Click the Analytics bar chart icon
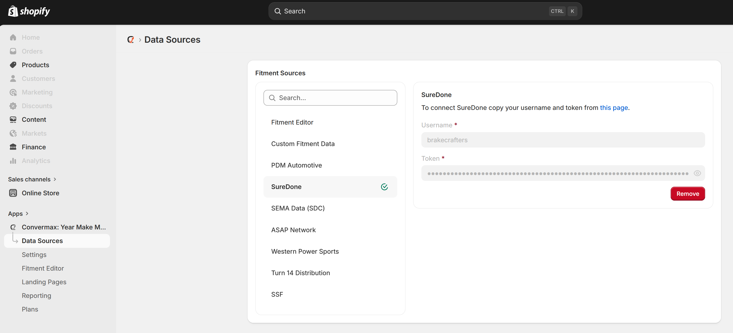This screenshot has height=333, width=733. [13, 160]
